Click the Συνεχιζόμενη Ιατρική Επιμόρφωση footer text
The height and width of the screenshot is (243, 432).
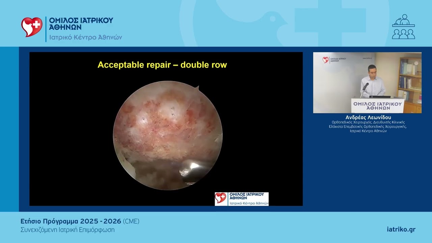[67, 230]
